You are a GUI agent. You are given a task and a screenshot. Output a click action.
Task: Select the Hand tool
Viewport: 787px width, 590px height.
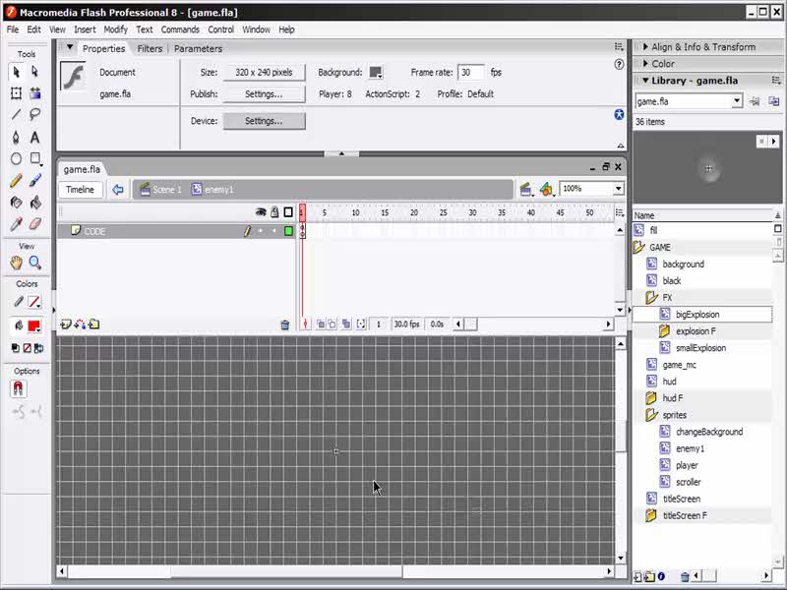[16, 263]
